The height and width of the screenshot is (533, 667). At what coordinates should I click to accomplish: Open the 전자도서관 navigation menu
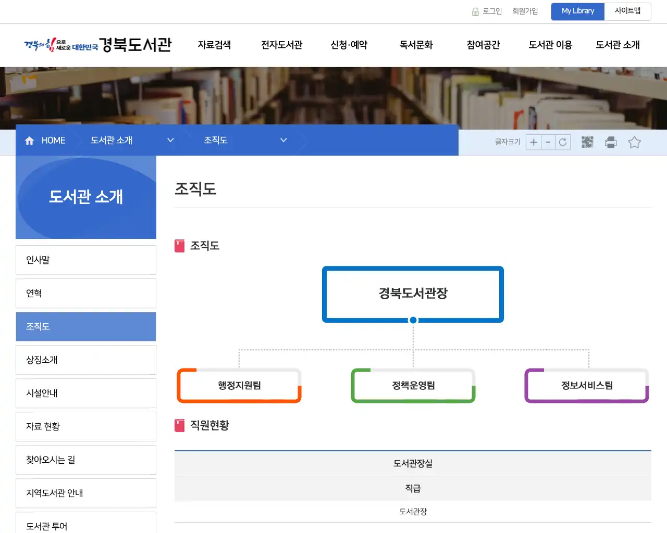pyautogui.click(x=281, y=45)
